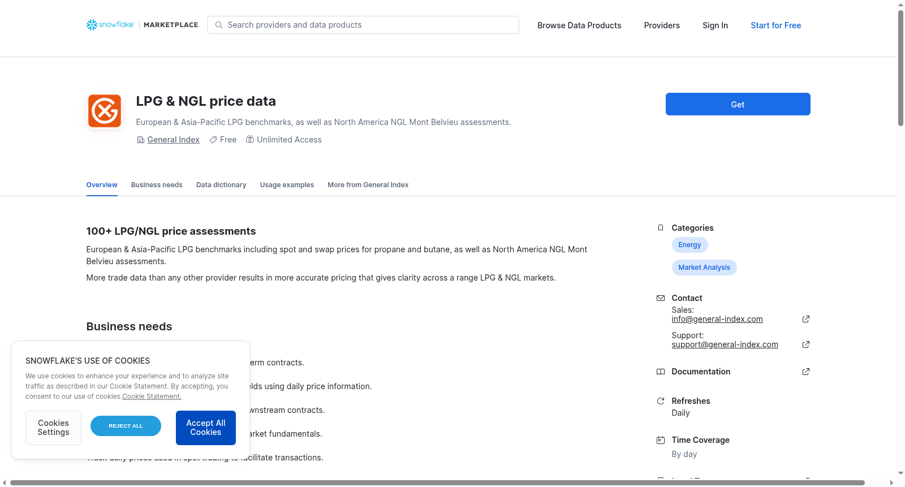905x487 pixels.
Task: Click the vertical scrollbar thumb
Action: click(x=900, y=68)
